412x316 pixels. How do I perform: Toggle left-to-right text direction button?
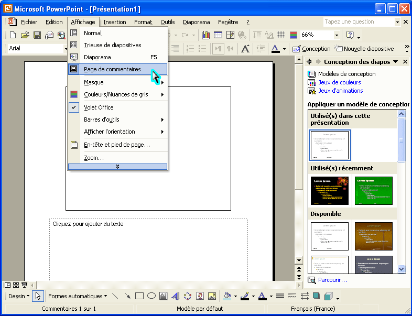coord(218,49)
